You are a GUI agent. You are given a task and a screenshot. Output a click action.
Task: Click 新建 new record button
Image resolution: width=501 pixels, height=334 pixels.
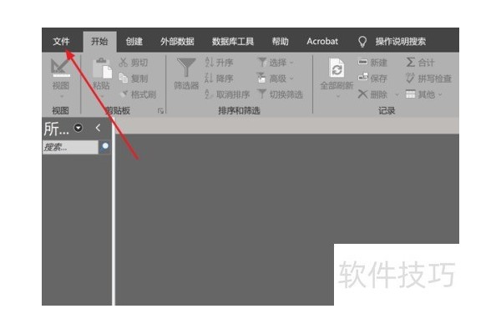click(372, 63)
